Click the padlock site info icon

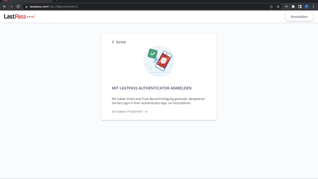(26, 6)
